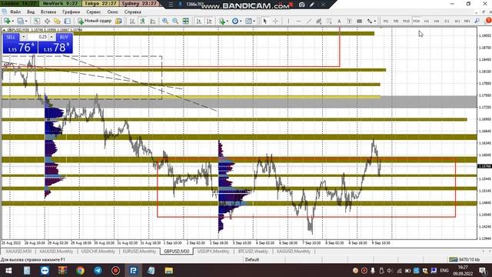Screen dimensions: 492x277
Task: Increase lot volume arrow beside BUY
Action: (x=52, y=37)
